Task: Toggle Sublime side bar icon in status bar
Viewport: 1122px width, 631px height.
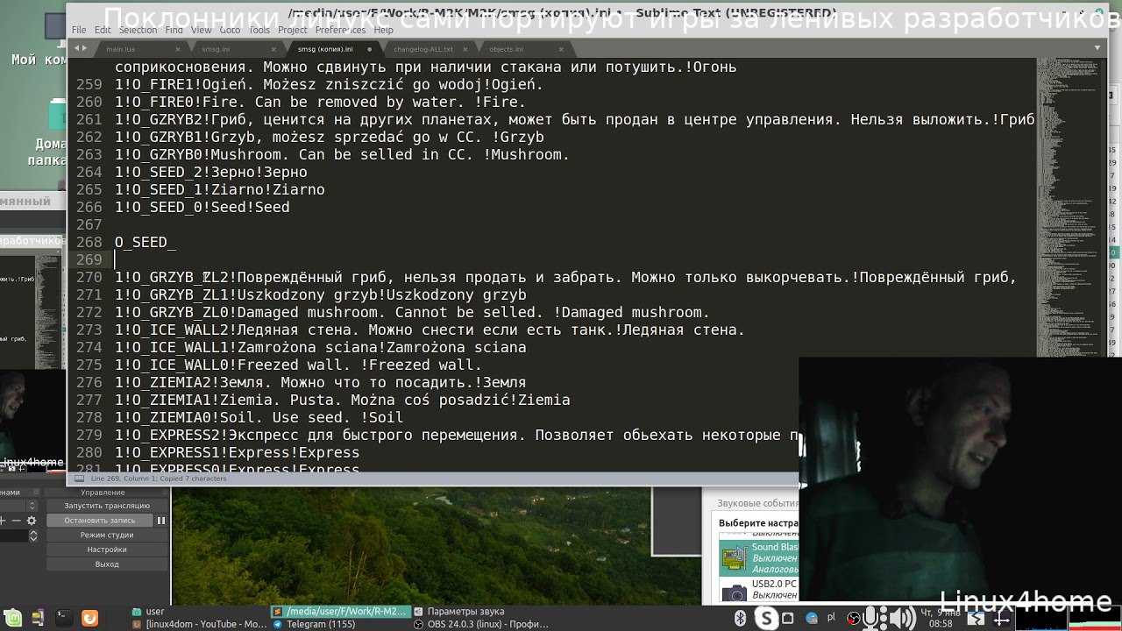Action: point(80,479)
